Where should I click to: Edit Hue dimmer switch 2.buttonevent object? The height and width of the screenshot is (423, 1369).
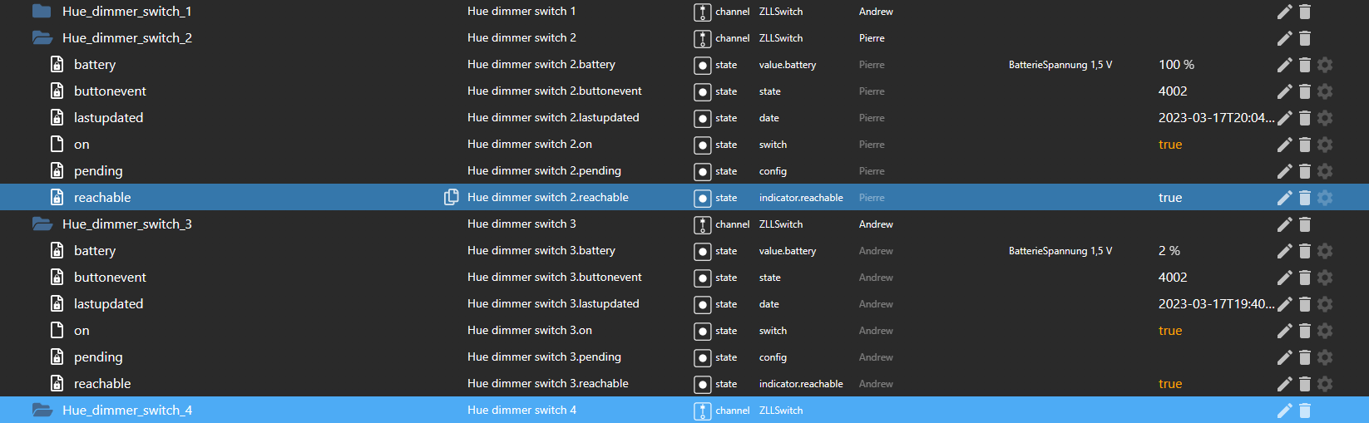click(x=1285, y=91)
